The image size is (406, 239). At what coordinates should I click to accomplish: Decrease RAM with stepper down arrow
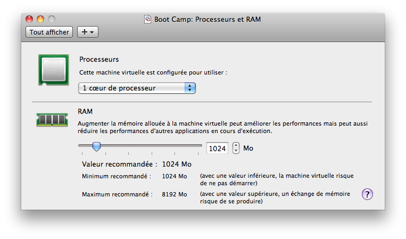coord(236,151)
